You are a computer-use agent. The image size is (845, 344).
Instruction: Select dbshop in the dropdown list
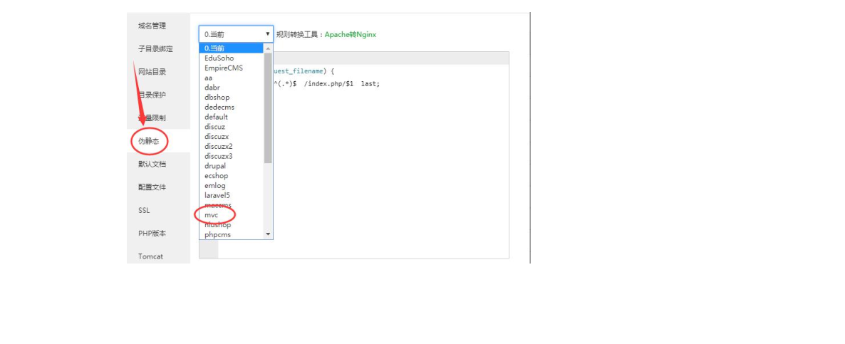pos(232,98)
